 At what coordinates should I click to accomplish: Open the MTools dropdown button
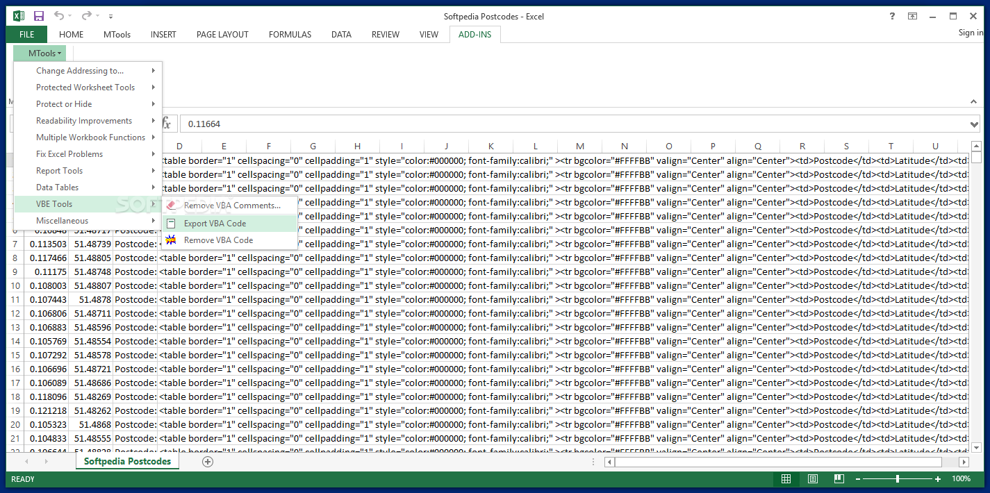40,53
